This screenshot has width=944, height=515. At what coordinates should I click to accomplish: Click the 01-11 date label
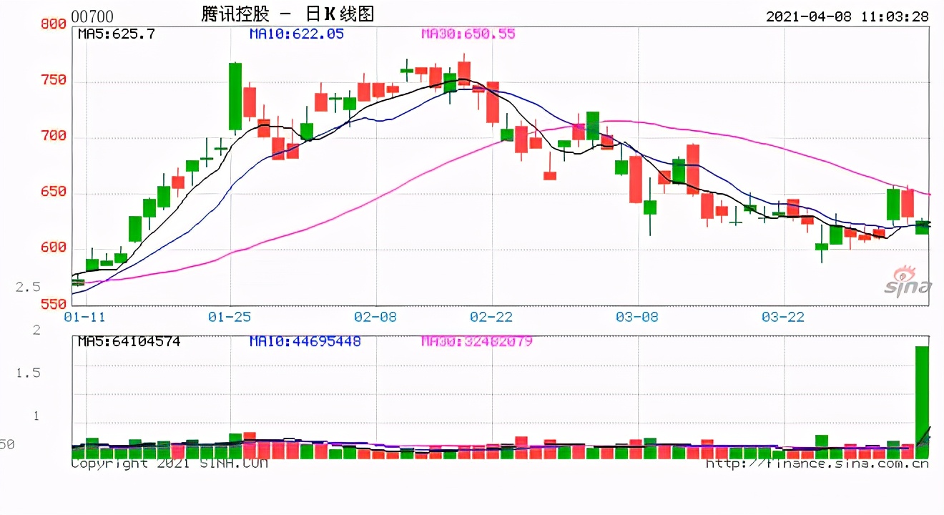tap(85, 316)
